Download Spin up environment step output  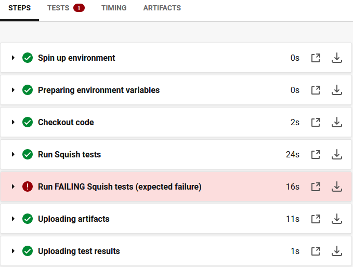click(337, 58)
